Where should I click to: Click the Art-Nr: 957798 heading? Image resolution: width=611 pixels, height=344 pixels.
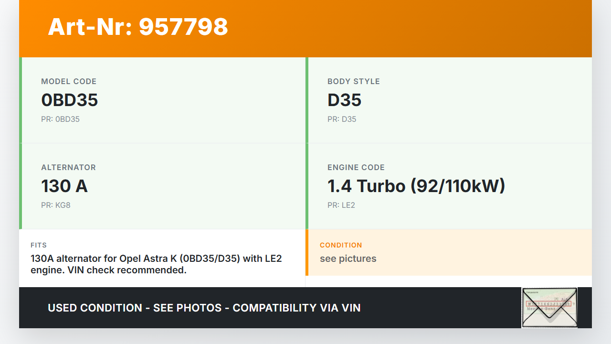pos(138,27)
